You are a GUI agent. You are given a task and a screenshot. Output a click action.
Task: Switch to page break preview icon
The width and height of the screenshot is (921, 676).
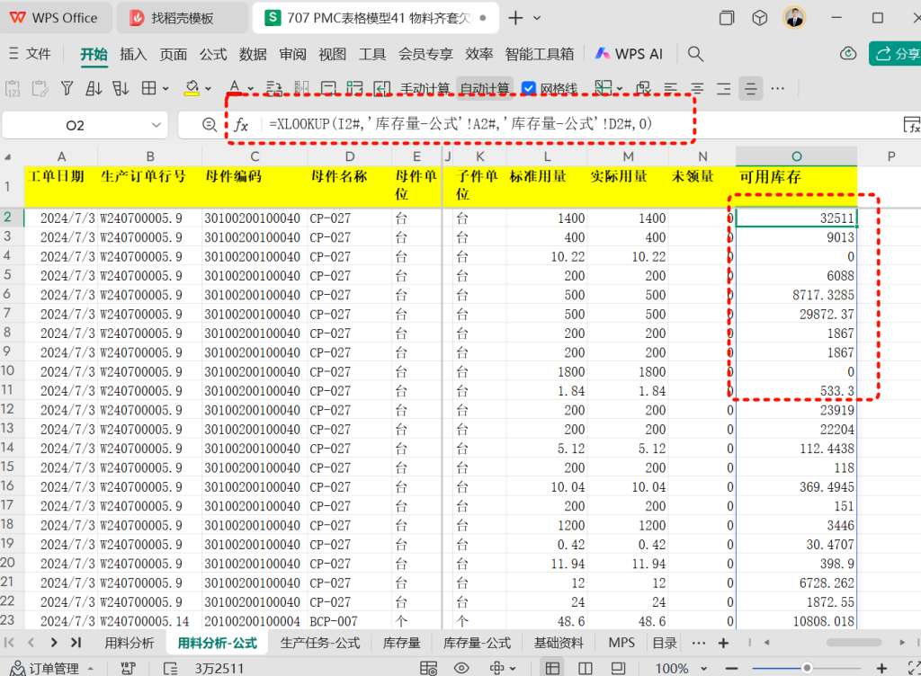click(618, 668)
